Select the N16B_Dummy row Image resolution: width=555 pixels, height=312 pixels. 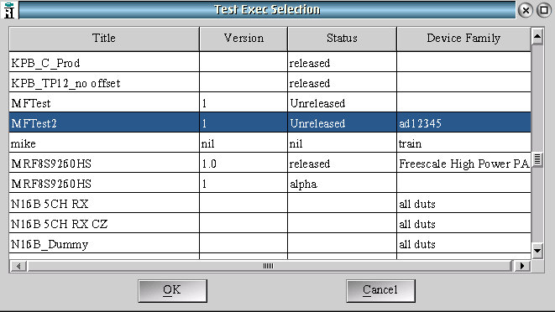click(x=270, y=244)
